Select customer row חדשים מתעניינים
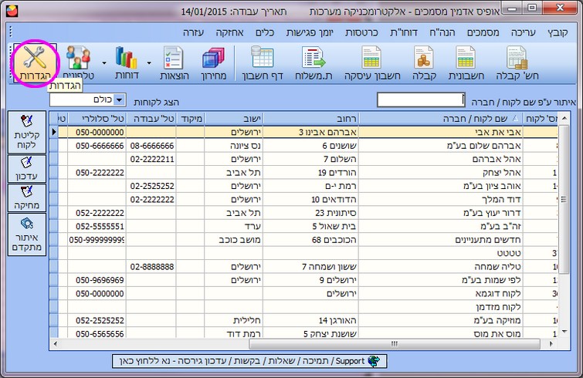This screenshot has width=583, height=378. tap(304, 240)
